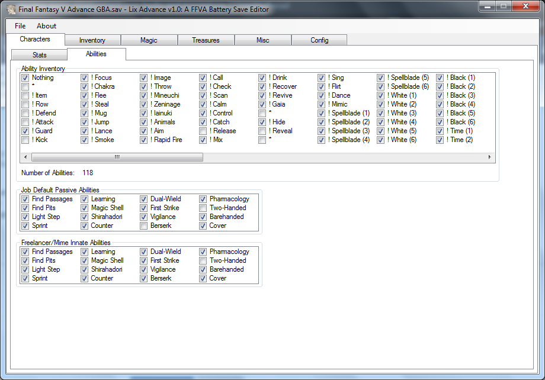Toggle Learning in Freelancer/Mime Innate Abilities

(85, 252)
